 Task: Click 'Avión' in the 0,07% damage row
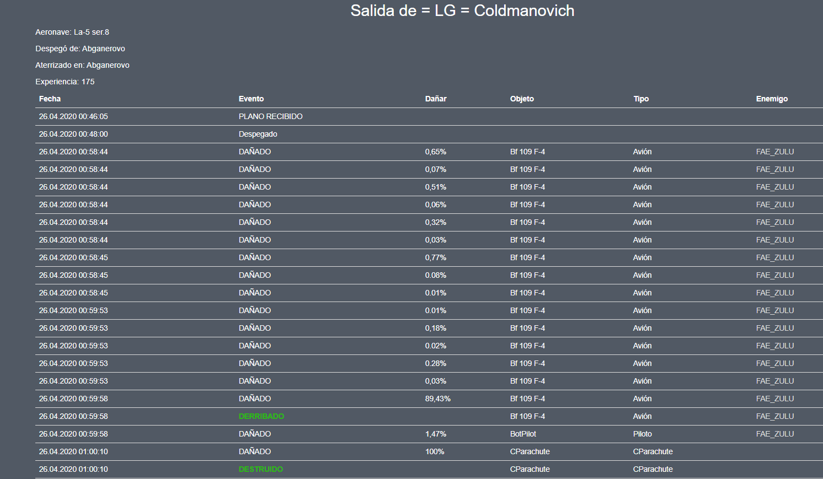pyautogui.click(x=643, y=169)
